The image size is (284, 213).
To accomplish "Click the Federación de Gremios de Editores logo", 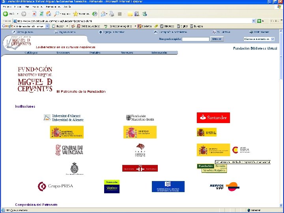I will 168,187.
